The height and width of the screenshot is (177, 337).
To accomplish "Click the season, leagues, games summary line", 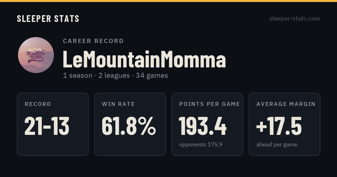I will pyautogui.click(x=115, y=76).
